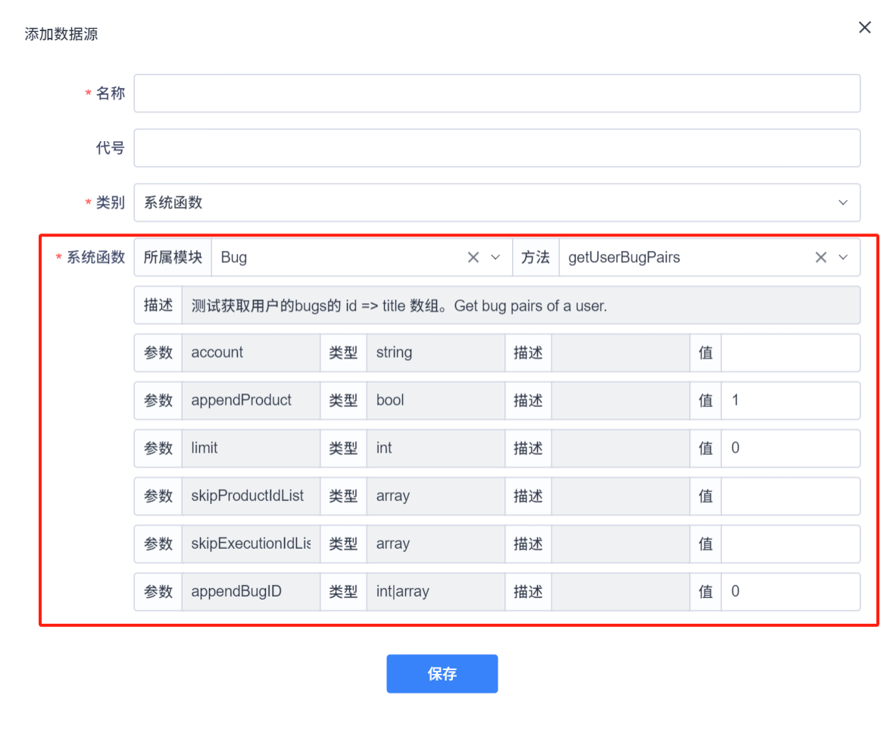Image resolution: width=890 pixels, height=733 pixels.
Task: Clear the getUserBugPairs method selection
Action: pos(820,257)
